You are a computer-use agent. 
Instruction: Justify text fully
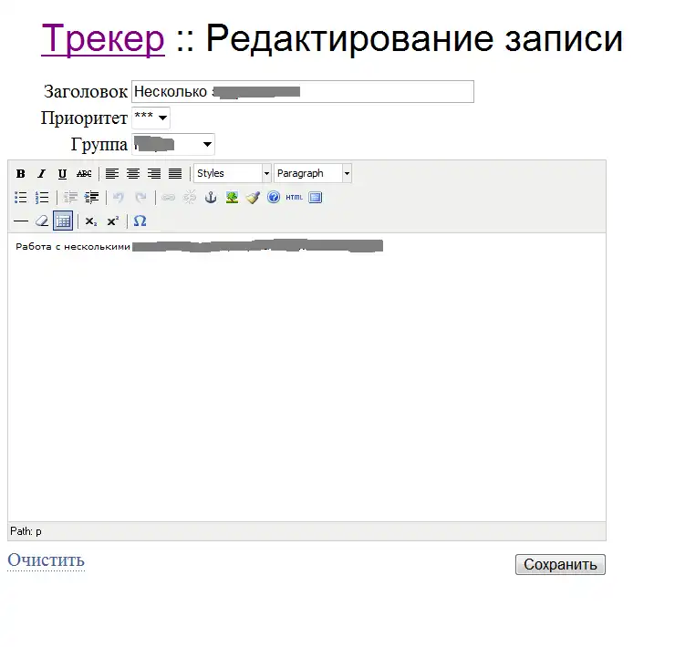click(x=175, y=174)
